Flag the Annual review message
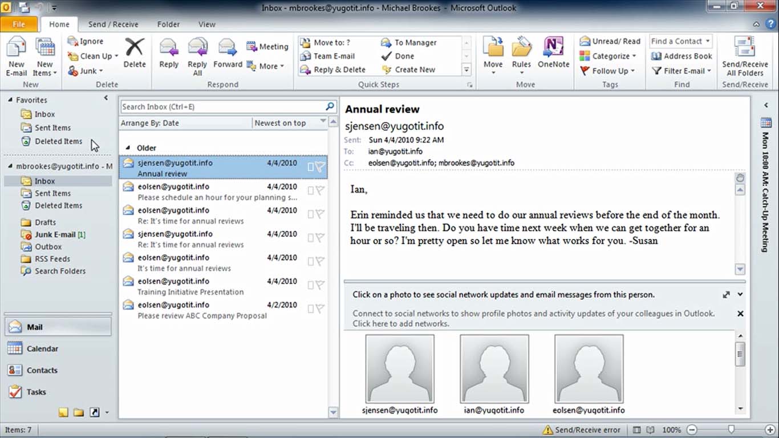The width and height of the screenshot is (779, 438). click(x=320, y=167)
